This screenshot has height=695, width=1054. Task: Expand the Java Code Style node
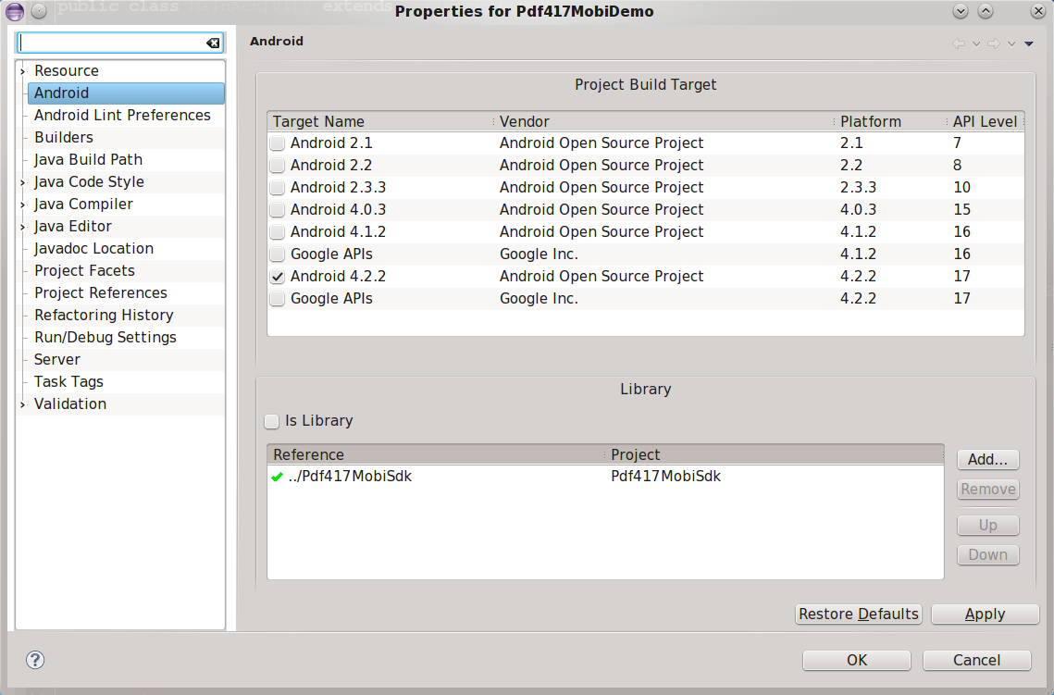(x=23, y=182)
